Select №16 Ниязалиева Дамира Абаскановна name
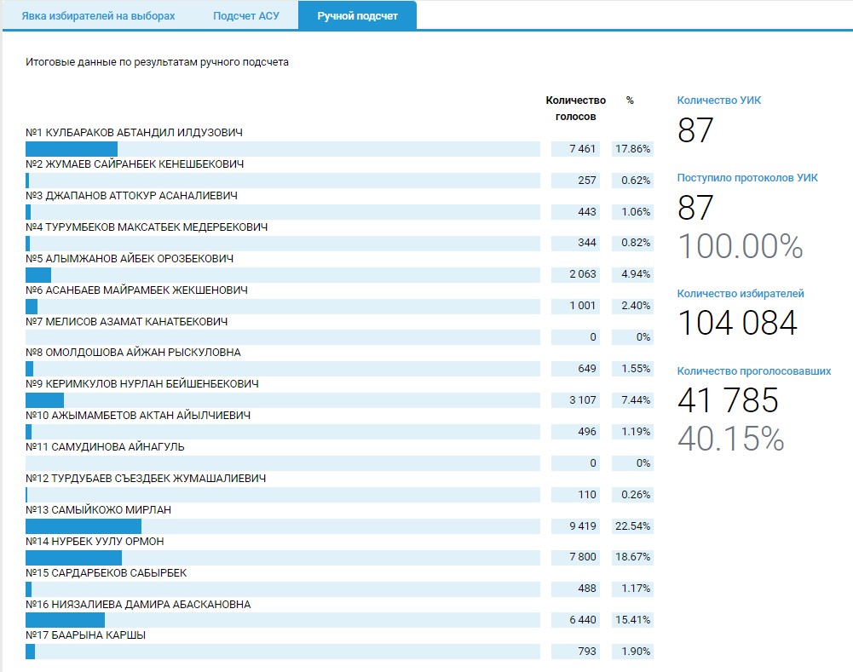Image resolution: width=853 pixels, height=672 pixels. (x=138, y=605)
